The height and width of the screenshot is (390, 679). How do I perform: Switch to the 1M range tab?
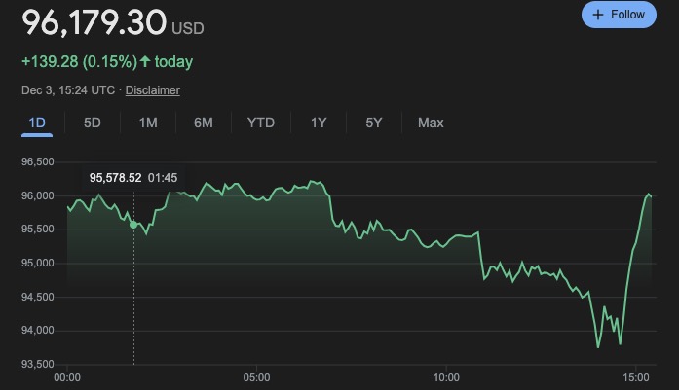[148, 123]
